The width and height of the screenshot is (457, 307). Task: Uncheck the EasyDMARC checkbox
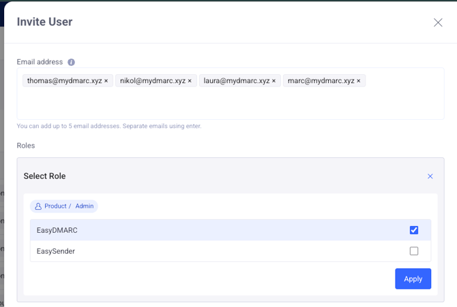point(413,230)
